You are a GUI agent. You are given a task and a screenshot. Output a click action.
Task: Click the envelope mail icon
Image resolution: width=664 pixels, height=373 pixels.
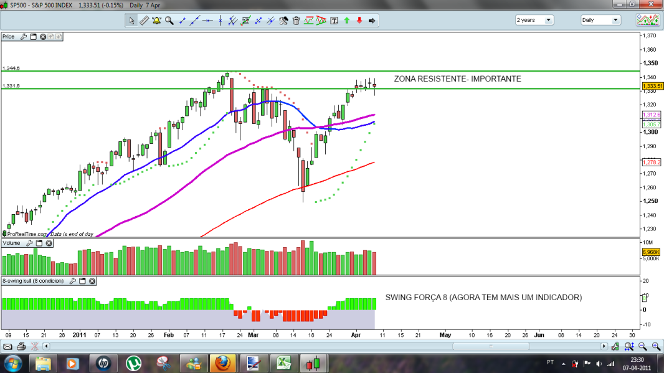click(x=7, y=347)
